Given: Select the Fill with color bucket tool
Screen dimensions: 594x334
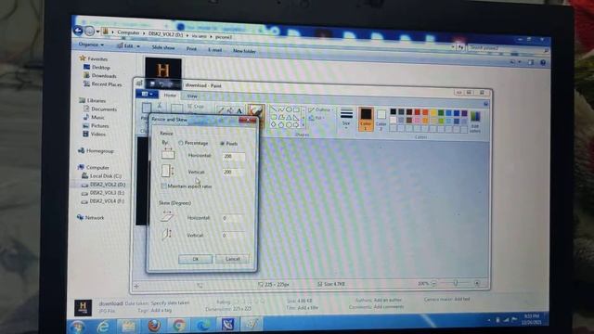Looking at the screenshot, I should [230, 110].
